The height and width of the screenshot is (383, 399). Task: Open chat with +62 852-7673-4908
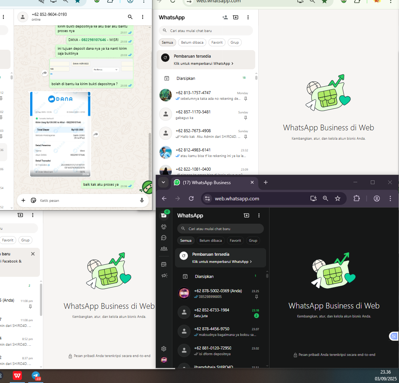click(206, 133)
